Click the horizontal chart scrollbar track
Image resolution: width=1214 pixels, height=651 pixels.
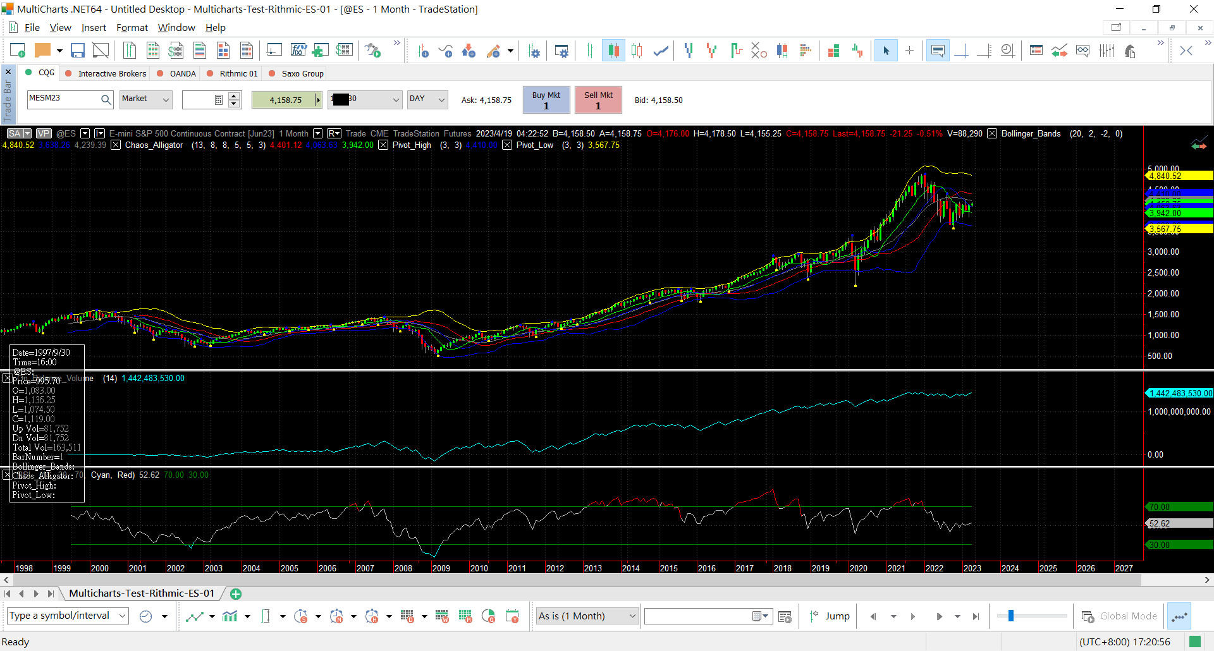coord(607,580)
